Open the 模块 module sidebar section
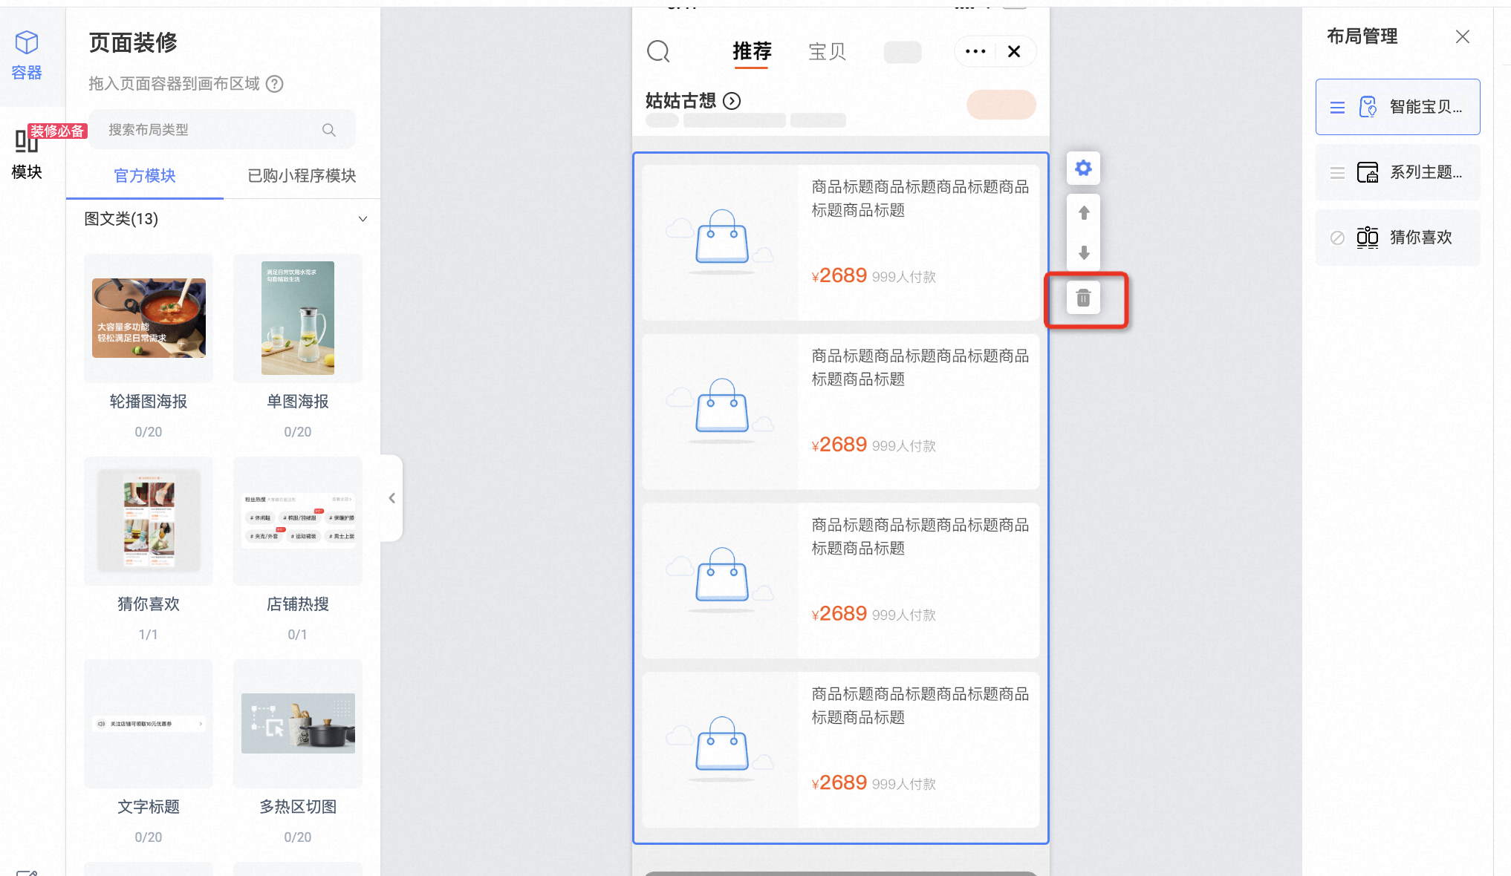Image resolution: width=1511 pixels, height=876 pixels. click(x=27, y=154)
